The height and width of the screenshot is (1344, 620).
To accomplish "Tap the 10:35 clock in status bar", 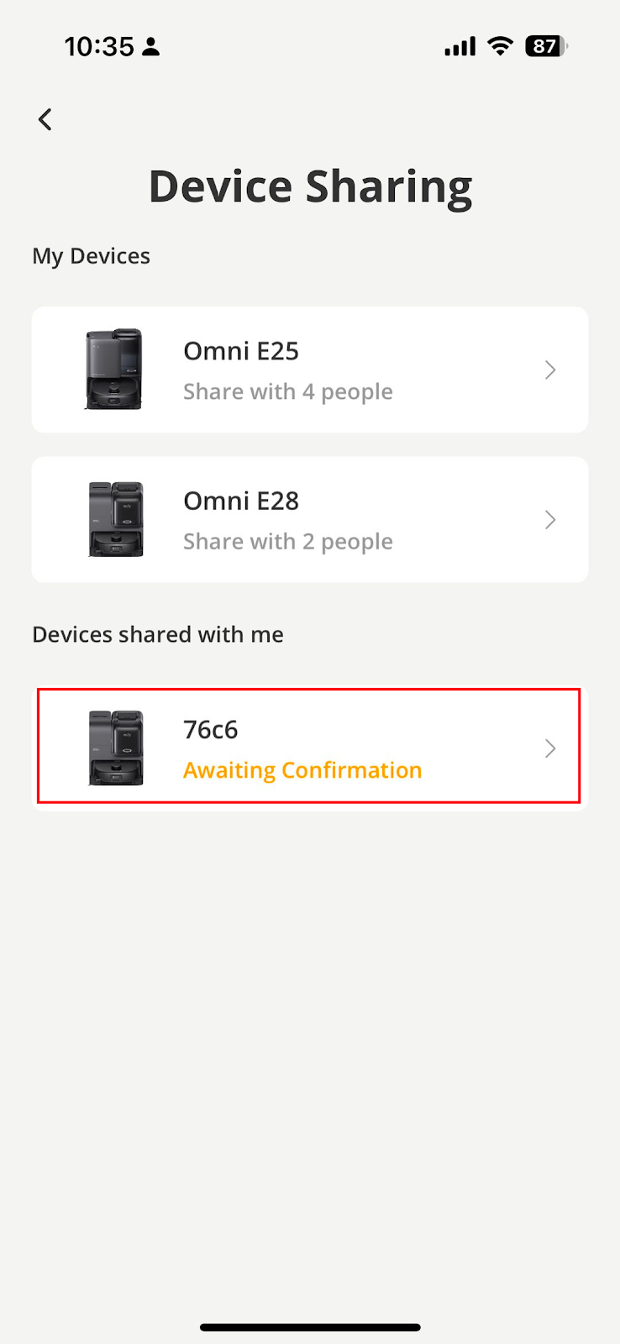I will point(99,47).
